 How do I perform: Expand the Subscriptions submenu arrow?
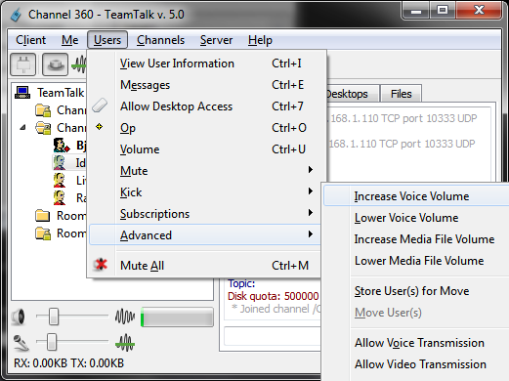tap(311, 213)
